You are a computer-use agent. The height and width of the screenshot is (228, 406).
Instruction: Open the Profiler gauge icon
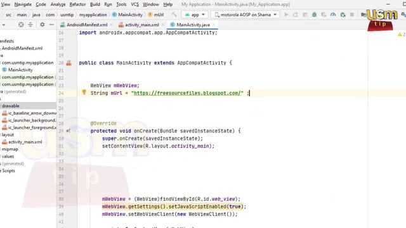point(333,15)
